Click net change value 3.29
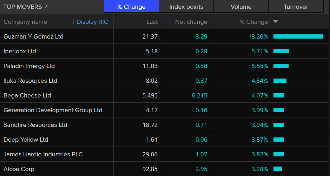The height and width of the screenshot is (176, 330). [202, 36]
